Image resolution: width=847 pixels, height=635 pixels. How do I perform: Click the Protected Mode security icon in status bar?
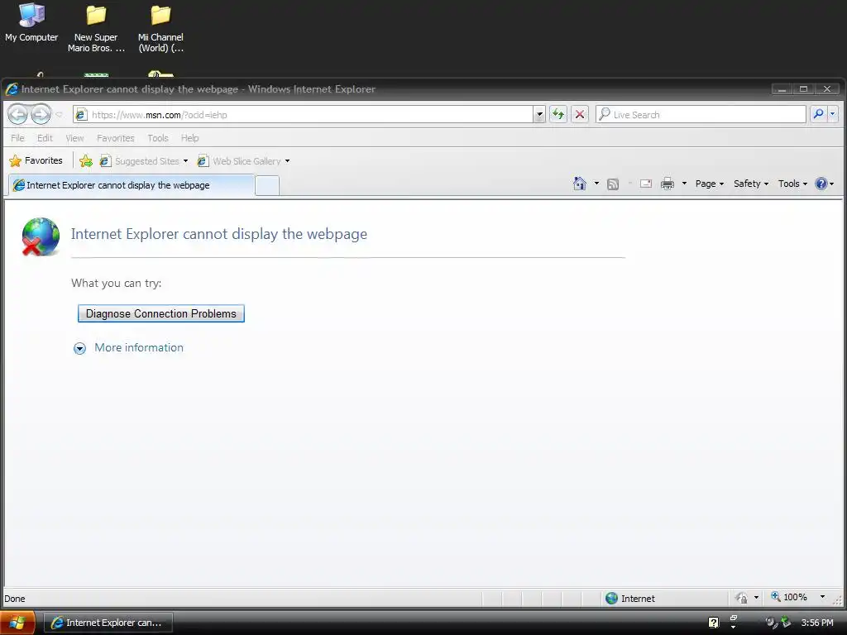coord(742,598)
